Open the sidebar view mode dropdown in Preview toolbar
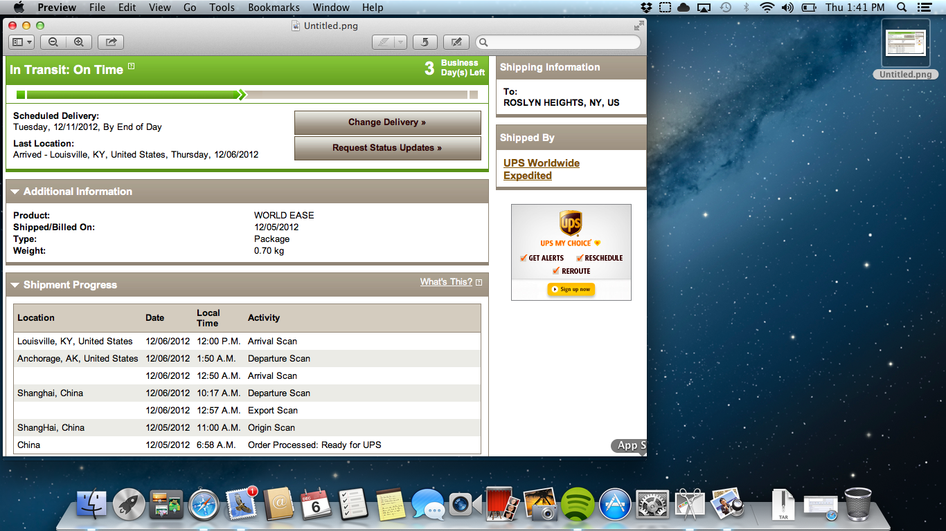Viewport: 946px width, 531px height. (x=21, y=42)
